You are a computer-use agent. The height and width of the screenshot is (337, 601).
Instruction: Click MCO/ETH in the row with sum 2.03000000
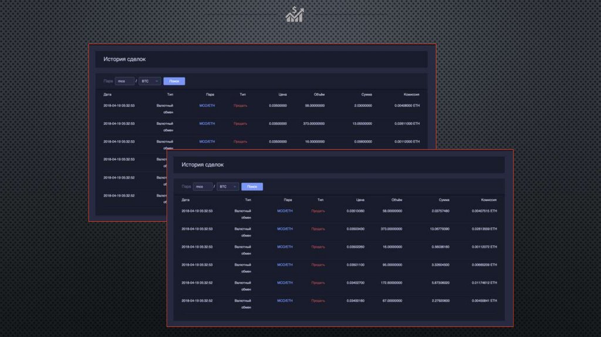click(207, 106)
